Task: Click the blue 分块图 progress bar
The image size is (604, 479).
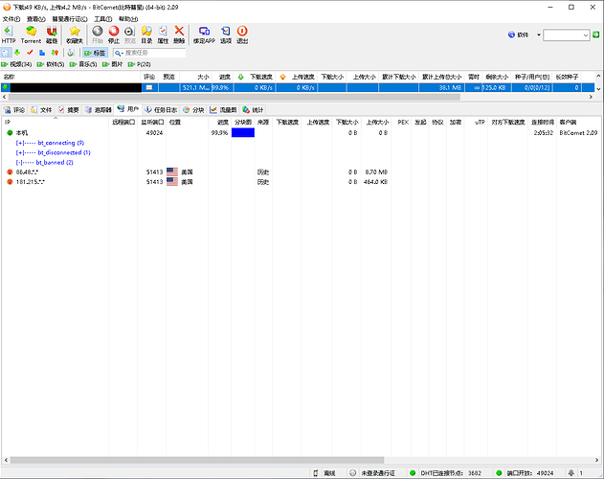Action: pos(243,133)
